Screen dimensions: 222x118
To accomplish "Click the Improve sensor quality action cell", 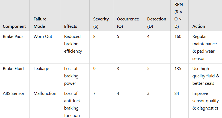I will pyautogui.click(x=205, y=101).
